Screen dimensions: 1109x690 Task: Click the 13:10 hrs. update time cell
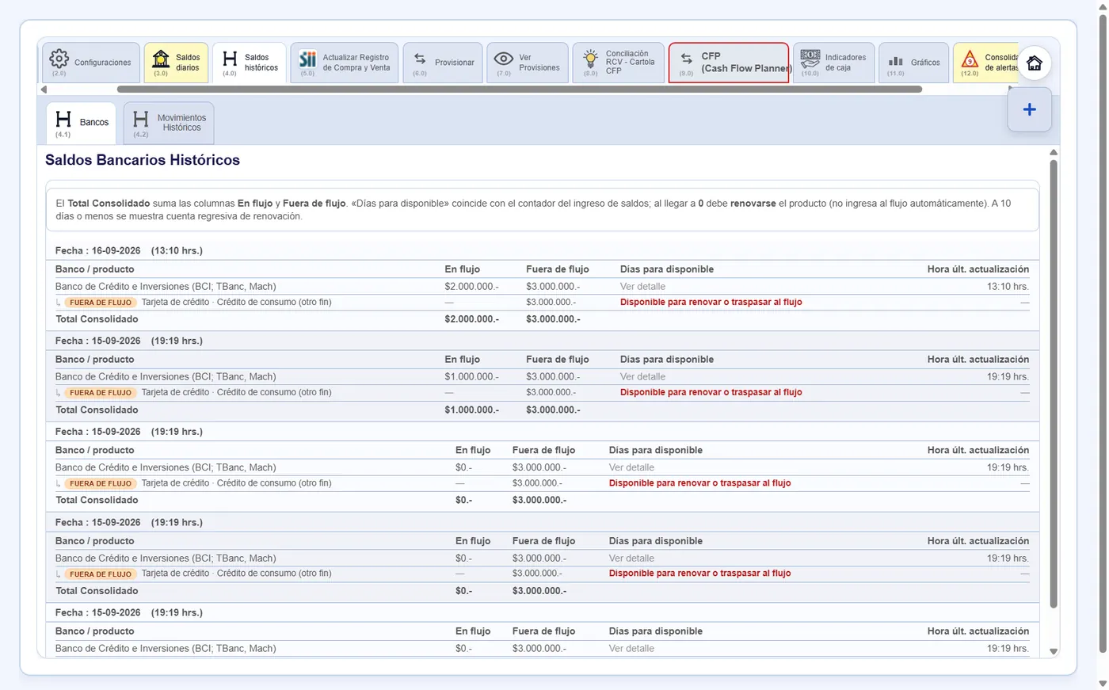[1008, 287]
